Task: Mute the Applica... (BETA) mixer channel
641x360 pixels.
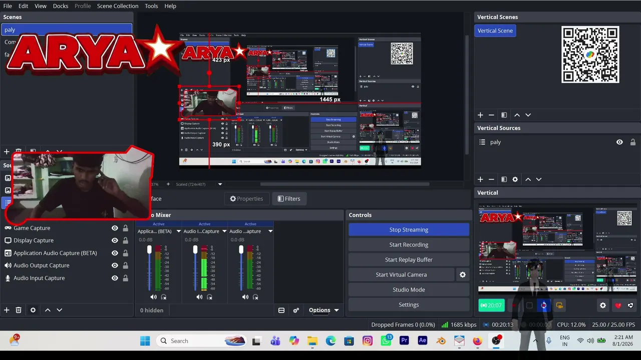Action: coord(153,297)
